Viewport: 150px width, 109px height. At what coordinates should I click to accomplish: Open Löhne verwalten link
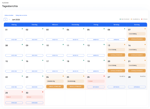[x=9, y=15]
